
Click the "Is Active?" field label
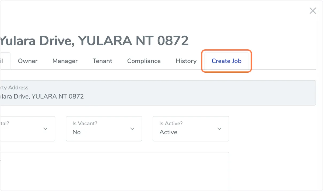tap(171, 123)
